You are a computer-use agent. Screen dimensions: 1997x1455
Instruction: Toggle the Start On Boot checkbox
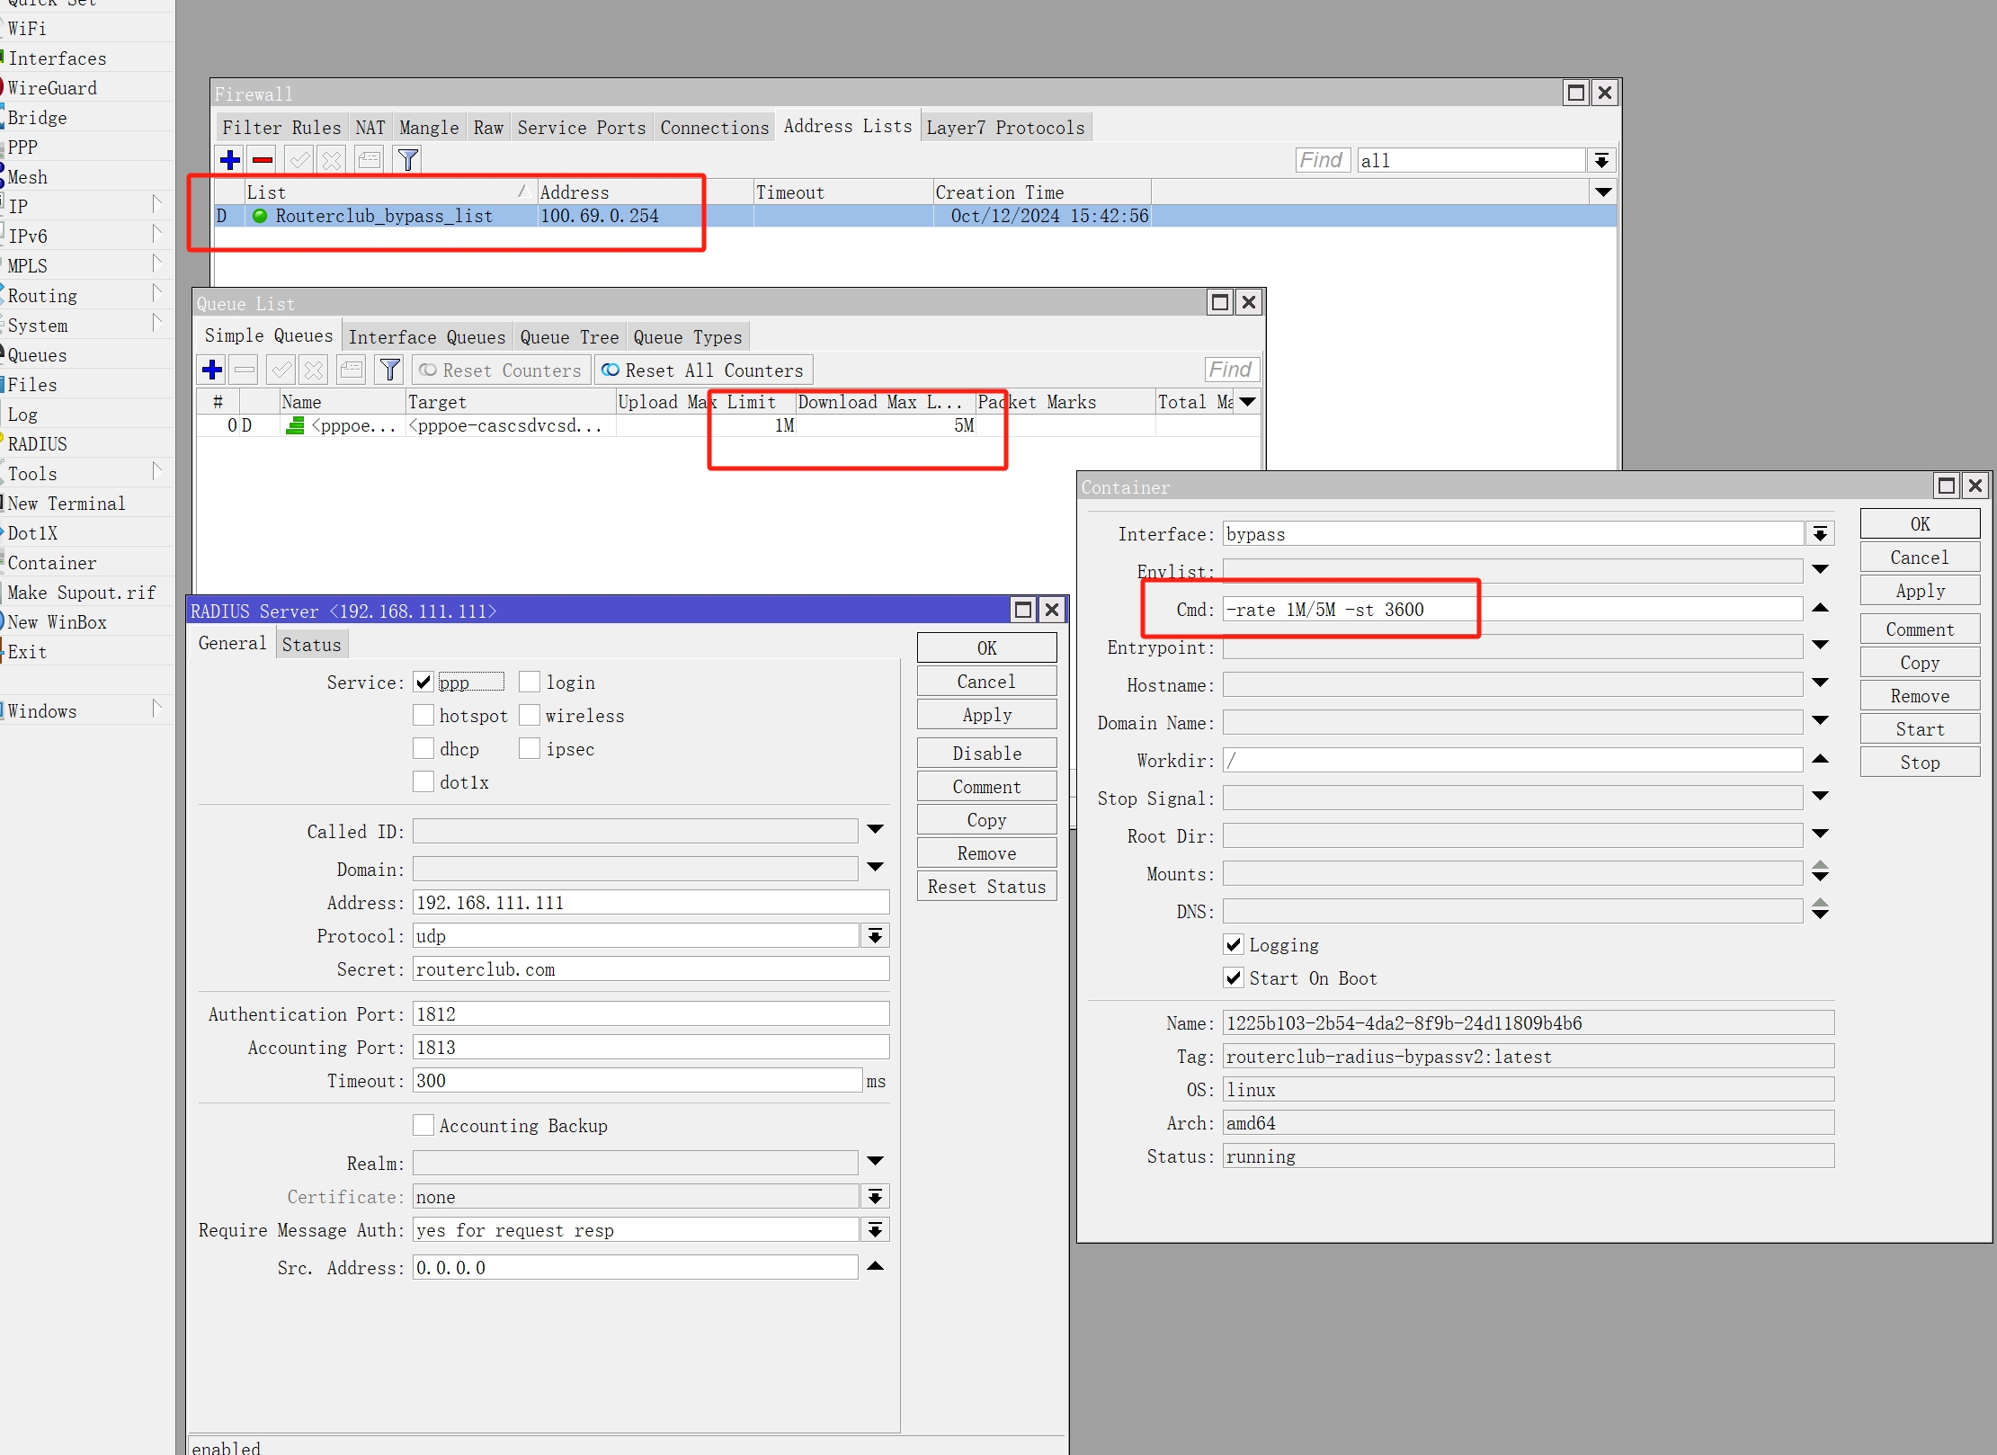[1234, 977]
